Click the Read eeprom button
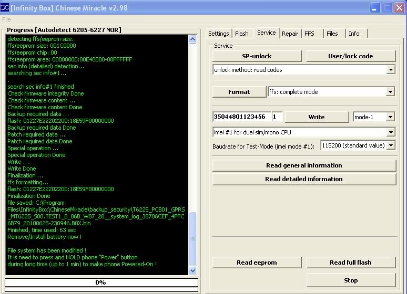 click(257, 262)
